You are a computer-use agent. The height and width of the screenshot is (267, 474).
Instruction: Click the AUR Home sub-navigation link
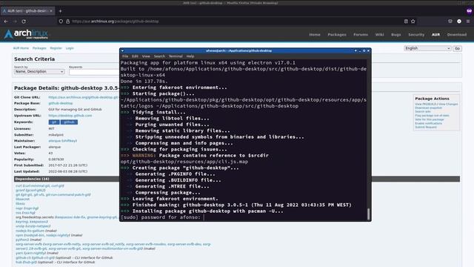[x=21, y=48]
